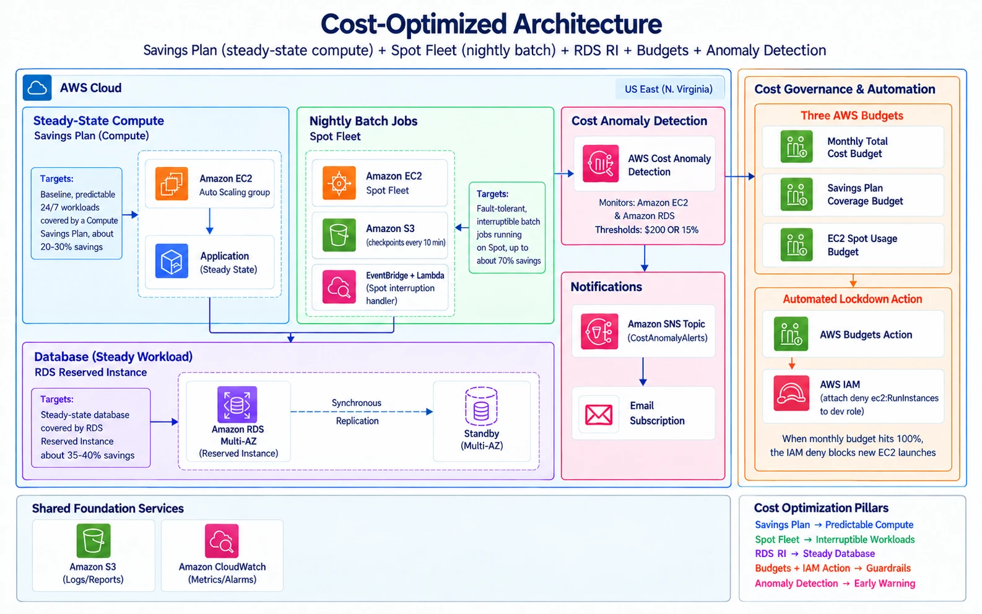The image size is (982, 614).
Task: Select the Amazon EC2 Auto Scaling group icon
Action: click(x=172, y=183)
